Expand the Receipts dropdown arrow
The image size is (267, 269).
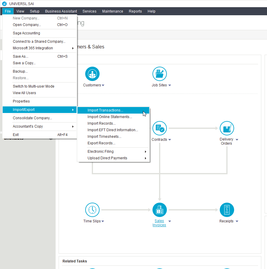pyautogui.click(x=237, y=221)
